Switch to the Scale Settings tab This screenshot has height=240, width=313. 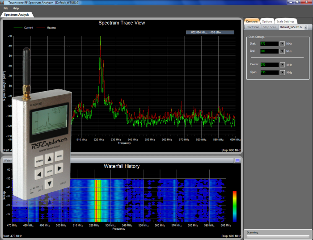[285, 21]
